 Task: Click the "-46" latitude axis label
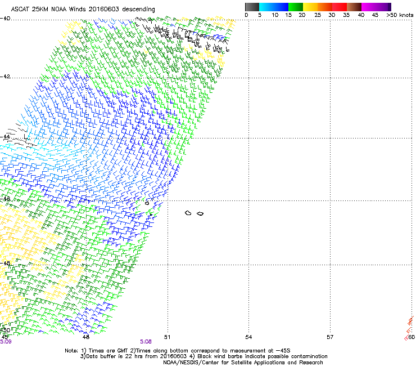point(5,199)
